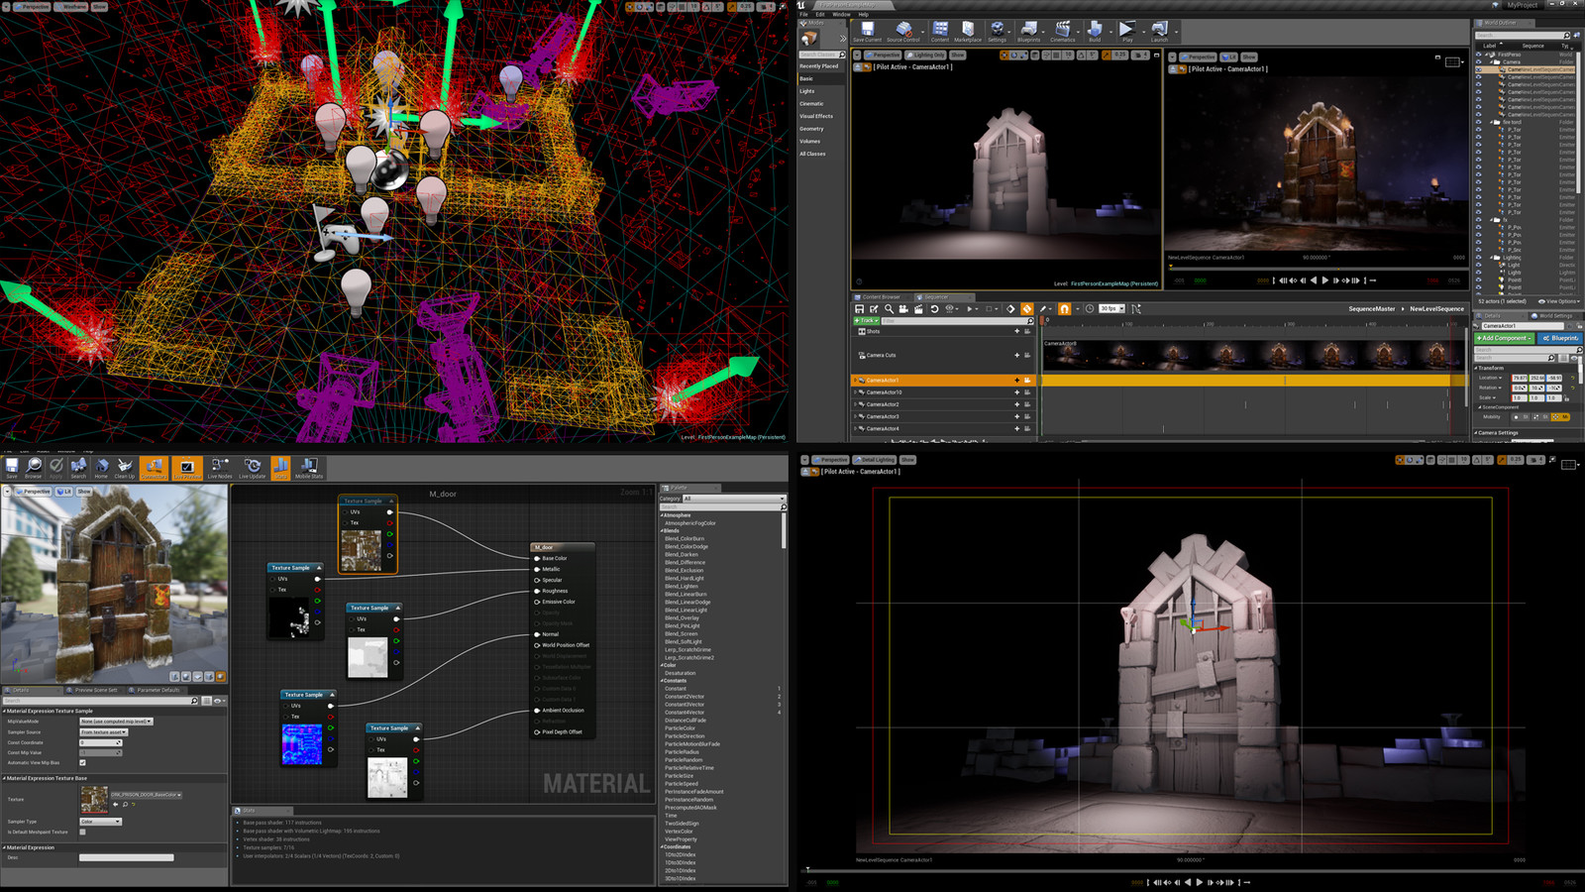
Task: Open Help menu in level editor
Action: pos(864,14)
